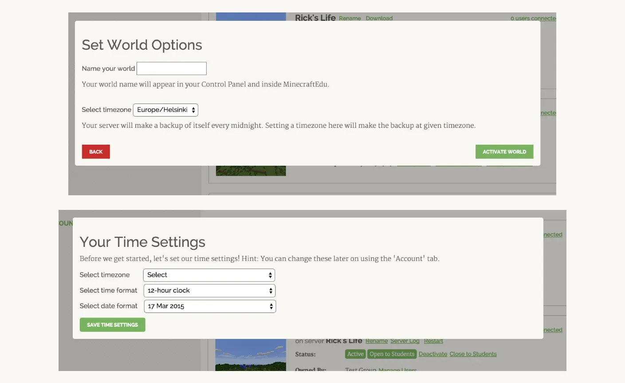Click the green Active status badge
625x383 pixels.
(x=355, y=354)
